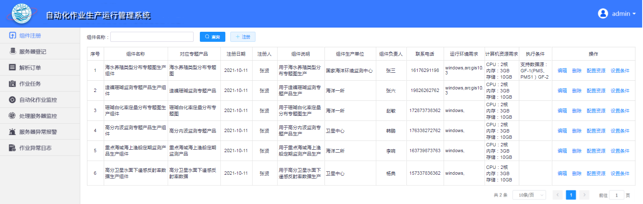Click 编辑 for 重点海域海上渔船定期监测 row
Screen dimensions: 643x204
pyautogui.click(x=562, y=151)
